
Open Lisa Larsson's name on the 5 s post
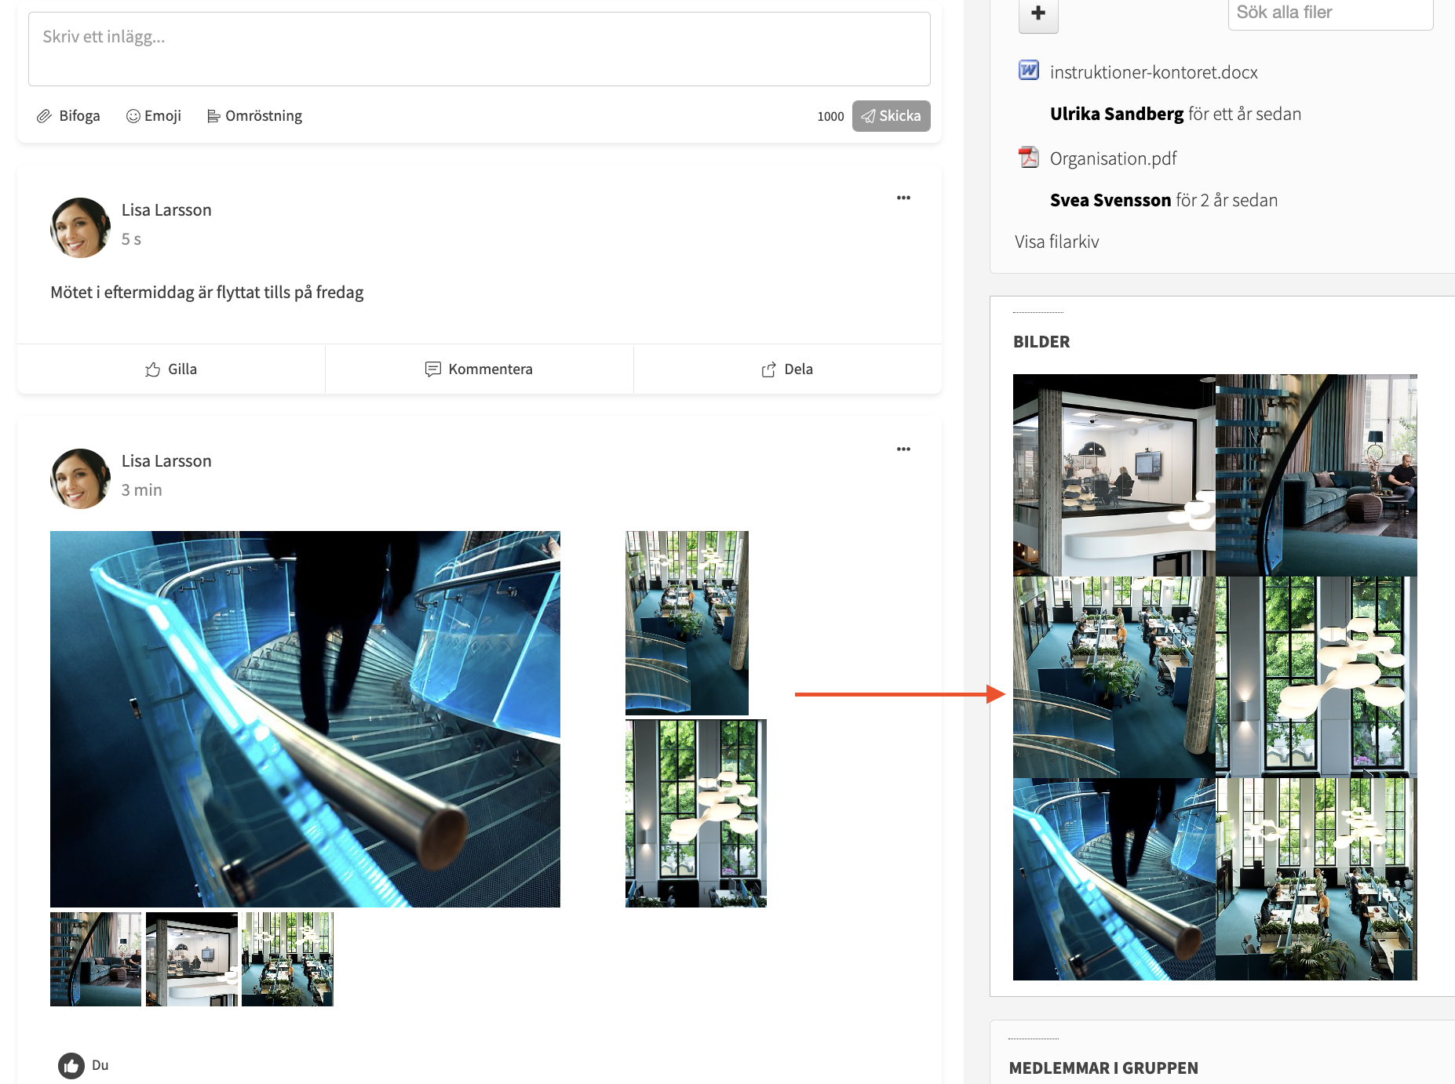[166, 210]
